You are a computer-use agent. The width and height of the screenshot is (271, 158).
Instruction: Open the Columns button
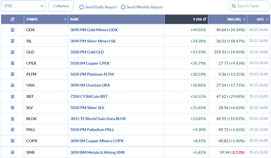(61, 6)
